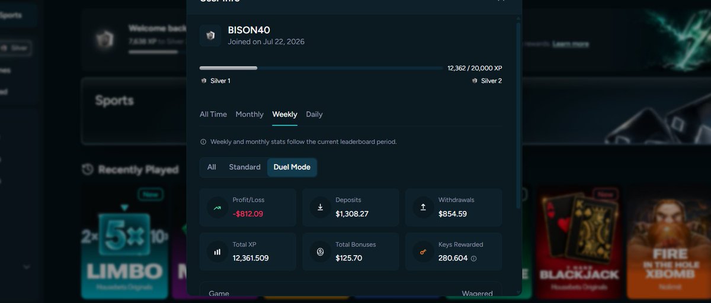Select the Weekly stats tab
This screenshot has height=303, width=711.
click(284, 114)
